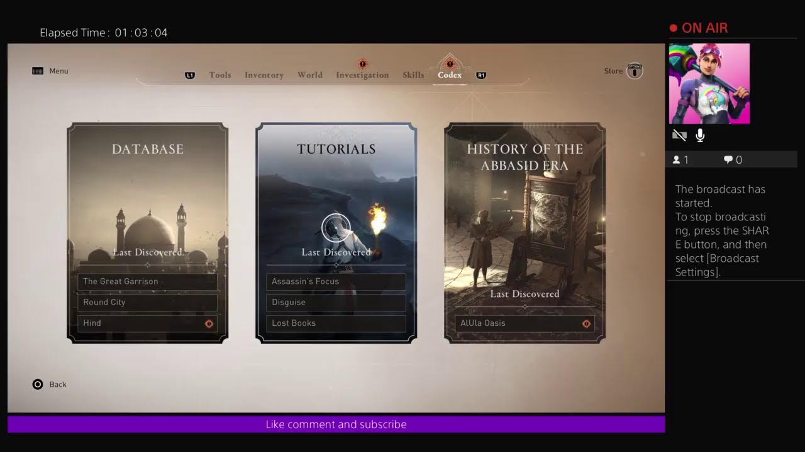Go back using the Back label
805x452 pixels.
click(58, 384)
